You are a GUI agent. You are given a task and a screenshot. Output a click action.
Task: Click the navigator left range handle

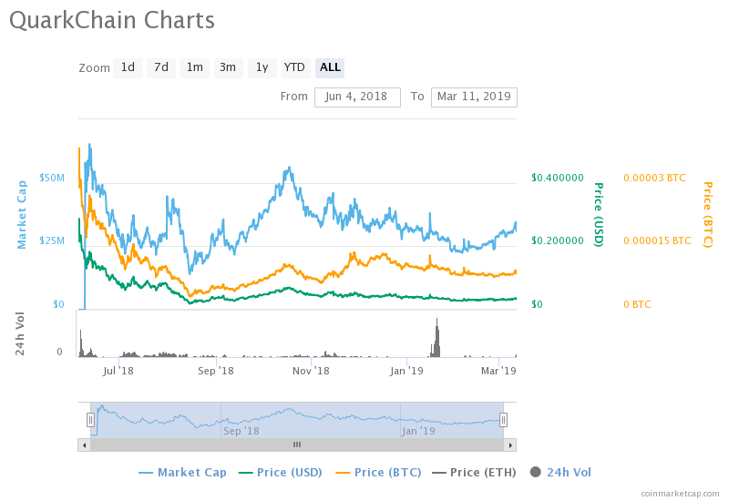click(90, 420)
